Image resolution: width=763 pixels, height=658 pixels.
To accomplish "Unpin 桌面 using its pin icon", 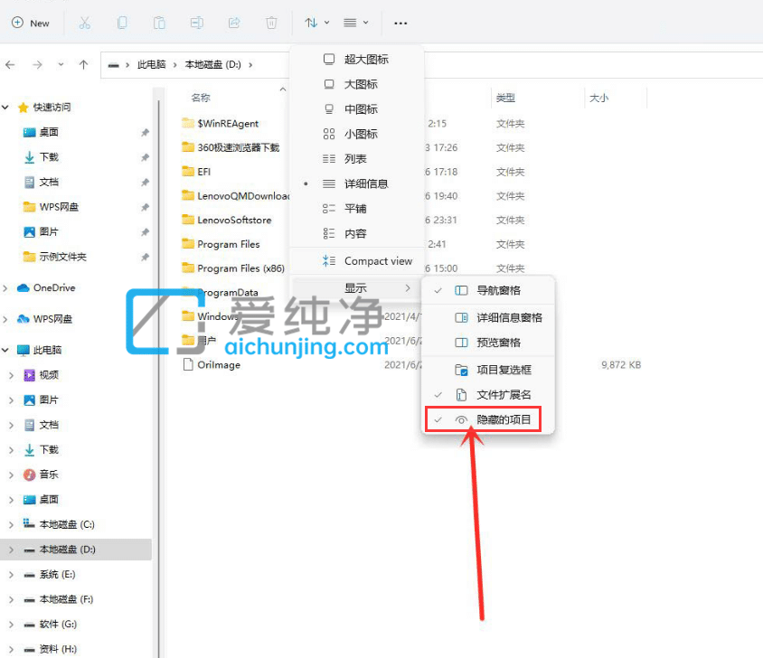I will point(145,132).
